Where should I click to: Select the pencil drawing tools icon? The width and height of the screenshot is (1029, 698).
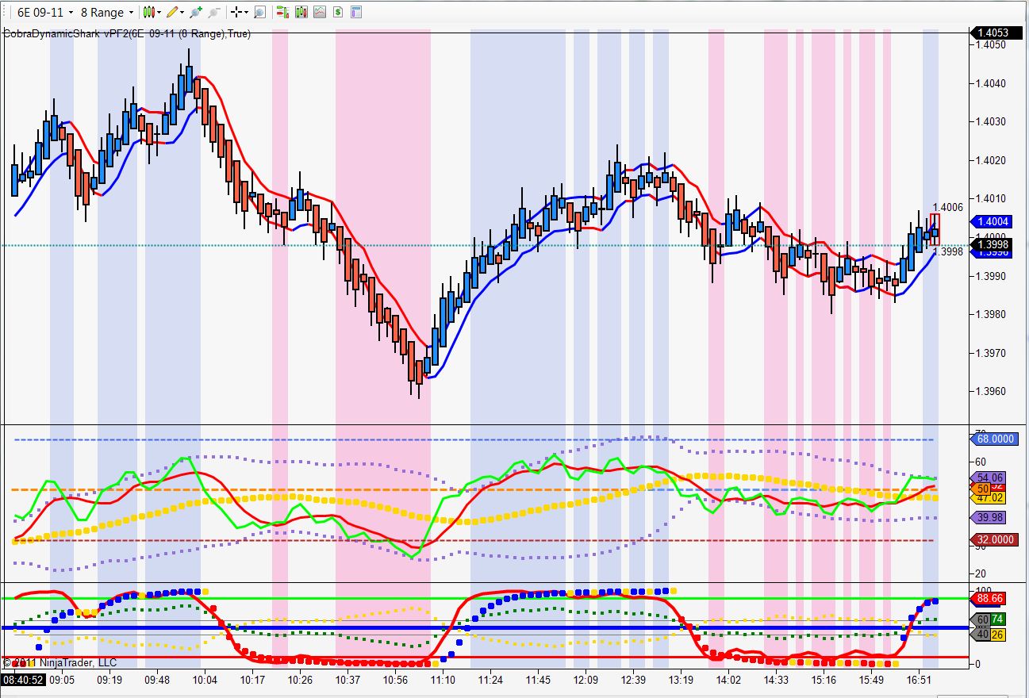point(172,13)
